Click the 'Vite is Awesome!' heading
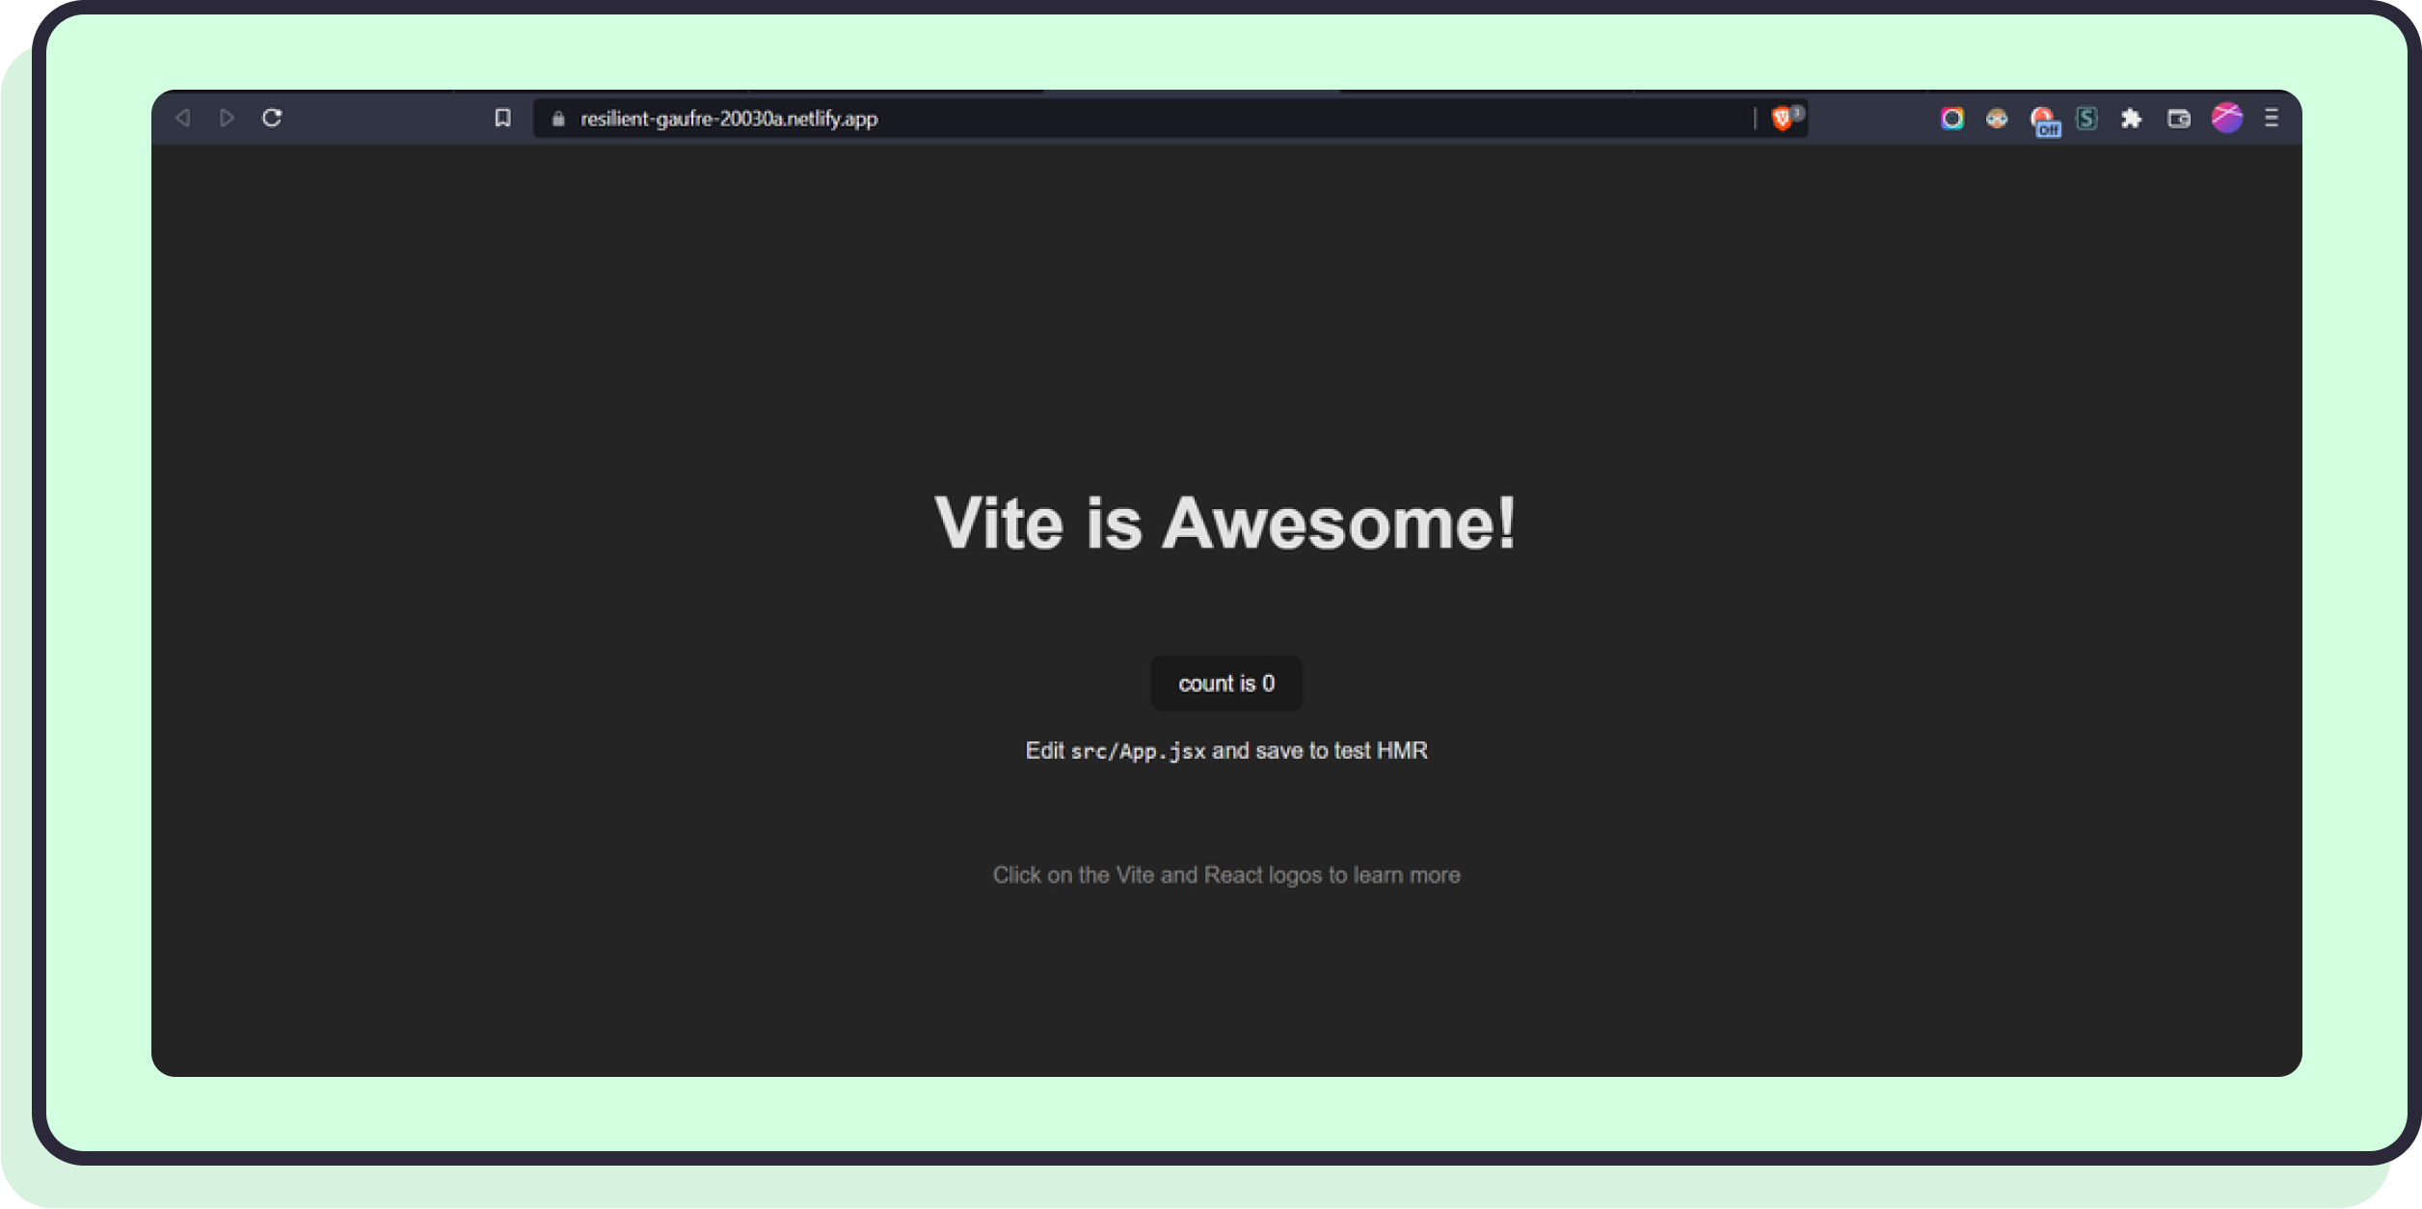2422x1209 pixels. tap(1225, 524)
